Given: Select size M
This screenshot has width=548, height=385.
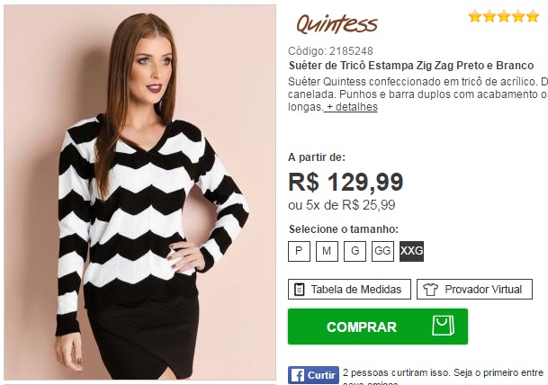Looking at the screenshot, I should [x=327, y=251].
